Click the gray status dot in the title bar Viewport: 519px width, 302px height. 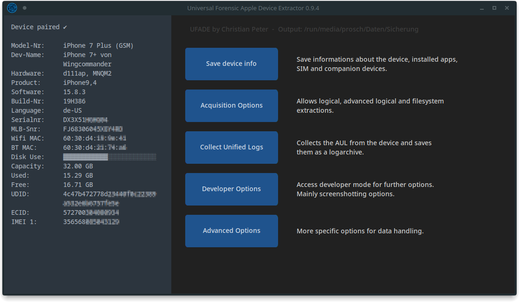[x=25, y=8]
